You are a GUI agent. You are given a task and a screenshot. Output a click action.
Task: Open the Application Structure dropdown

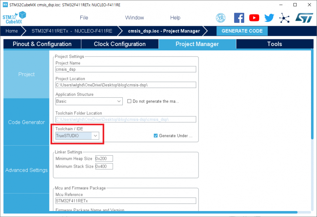tap(89, 101)
